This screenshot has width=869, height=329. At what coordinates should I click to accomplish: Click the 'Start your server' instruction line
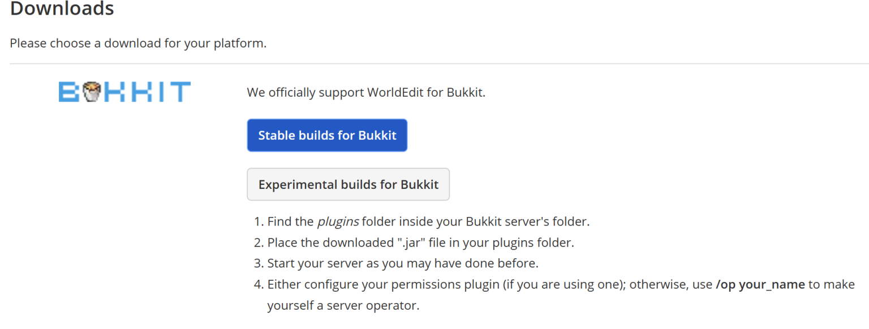click(403, 263)
